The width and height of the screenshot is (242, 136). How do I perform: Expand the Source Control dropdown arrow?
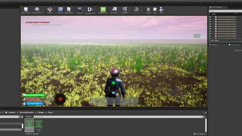click(x=43, y=11)
